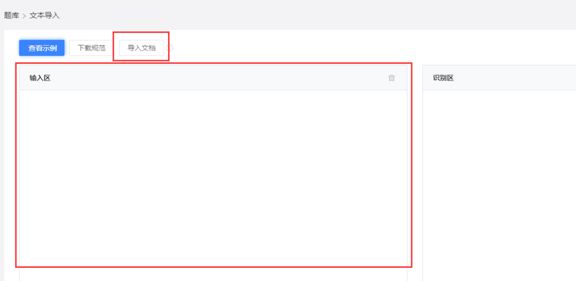Click the breadcrumb separator arrow

(x=24, y=16)
